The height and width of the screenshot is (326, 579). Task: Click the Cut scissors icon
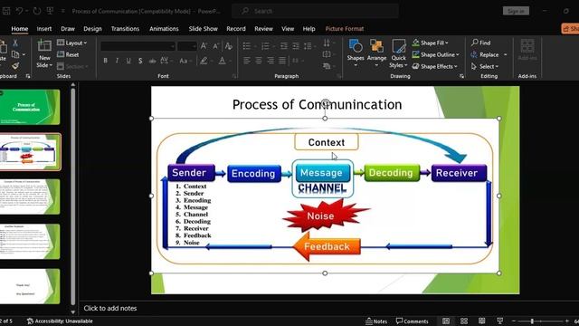click(x=15, y=43)
